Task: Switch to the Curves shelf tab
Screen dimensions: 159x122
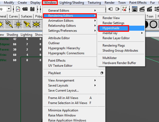Action: [14, 16]
